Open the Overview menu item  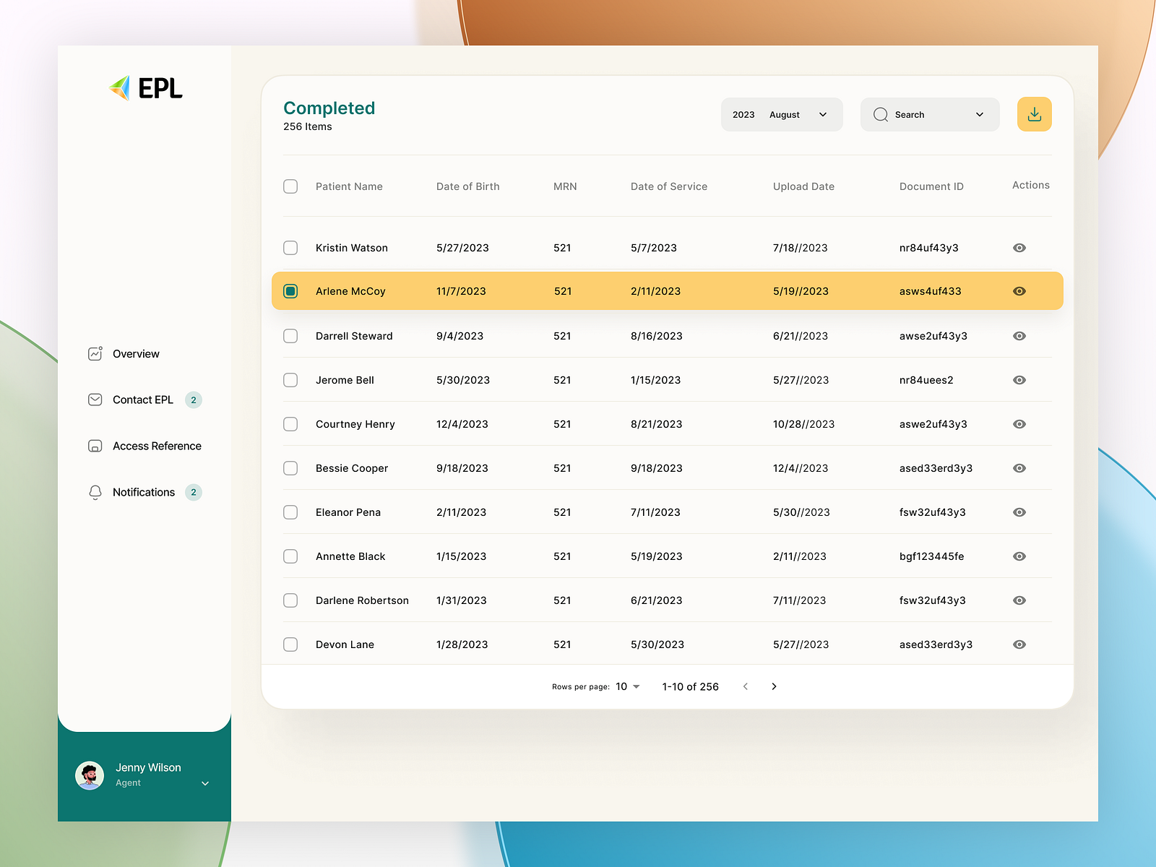point(123,353)
